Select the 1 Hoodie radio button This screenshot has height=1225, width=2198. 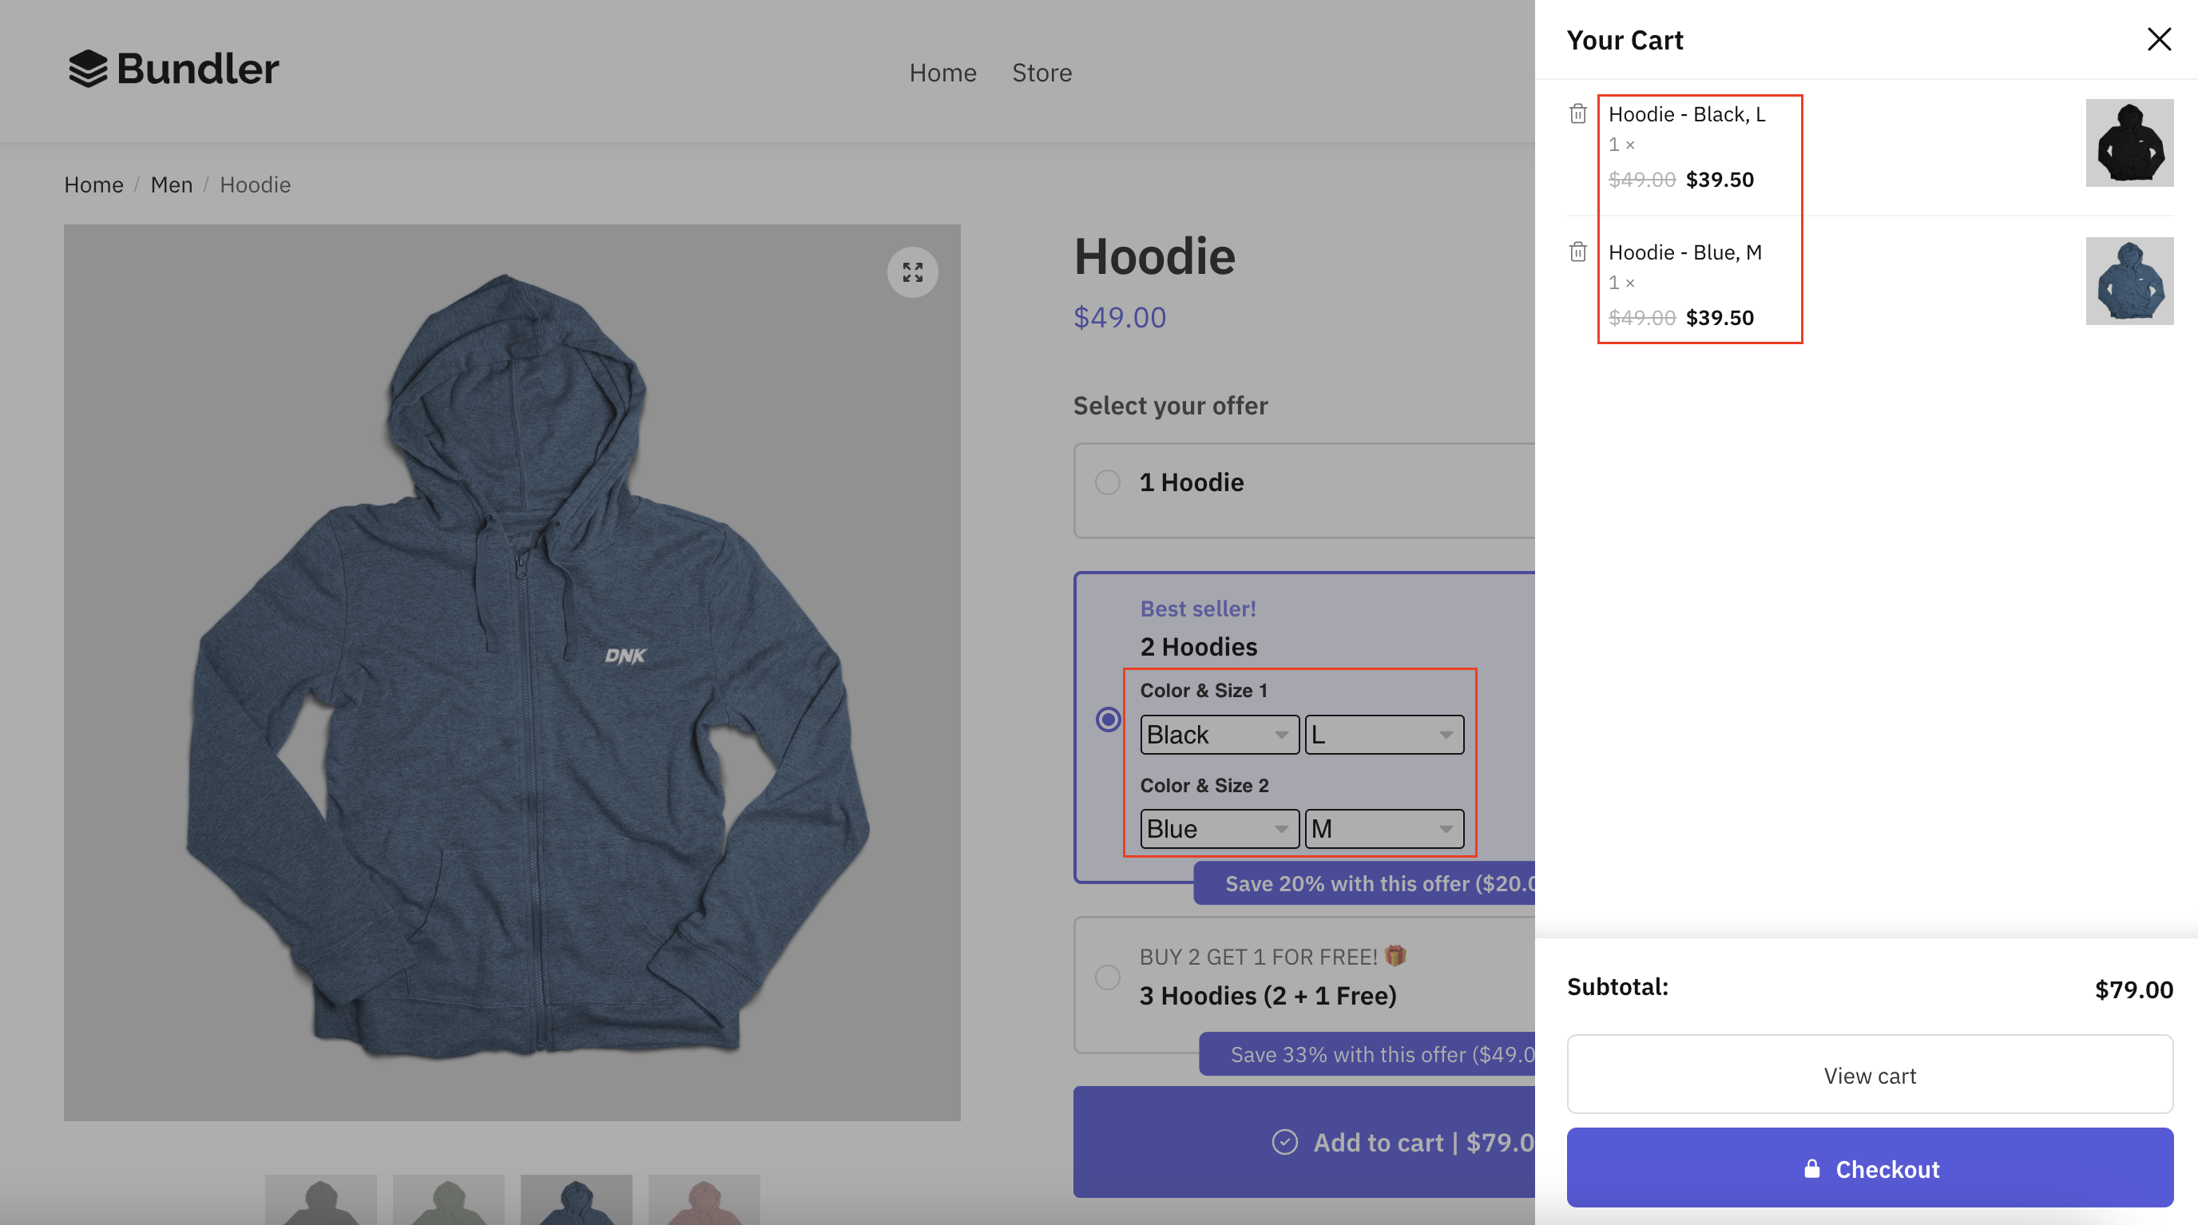point(1107,482)
